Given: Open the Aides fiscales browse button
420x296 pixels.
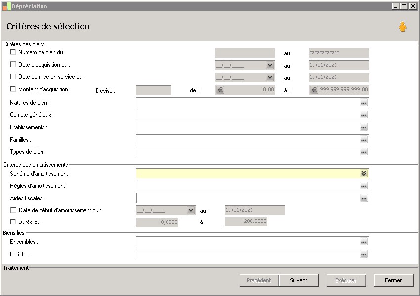Looking at the screenshot, I should coord(364,198).
